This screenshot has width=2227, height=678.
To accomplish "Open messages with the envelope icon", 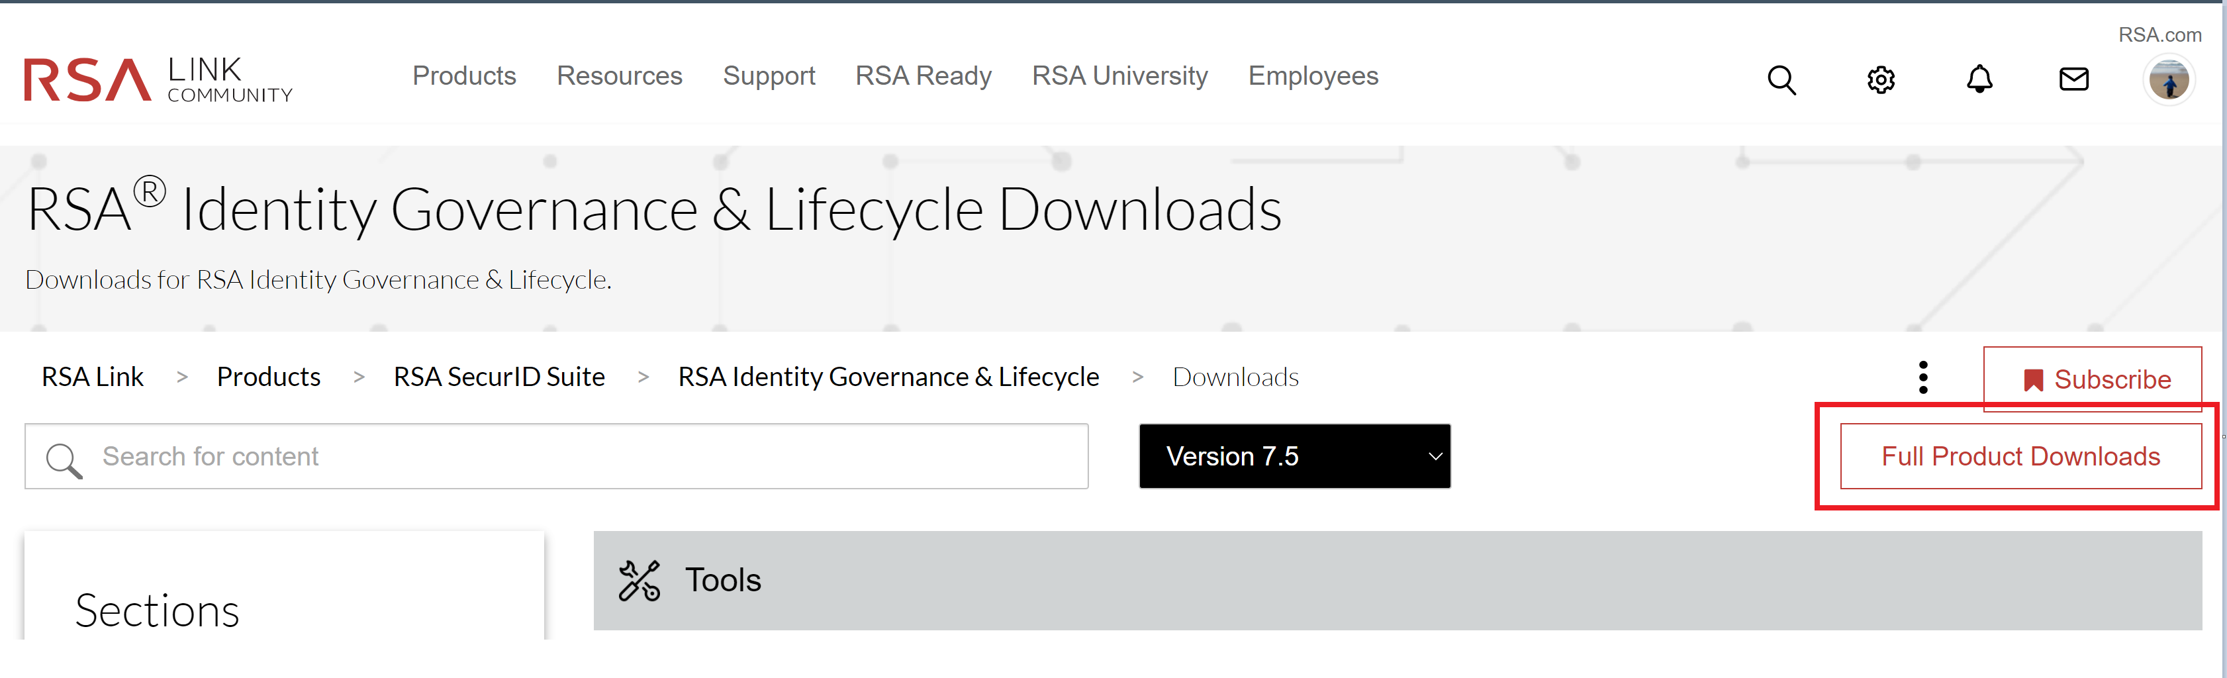I will tap(2074, 79).
